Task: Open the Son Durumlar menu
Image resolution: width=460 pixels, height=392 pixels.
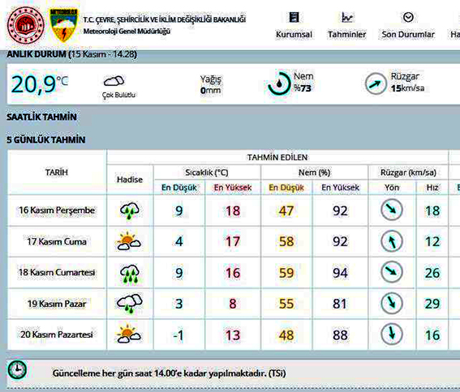Action: tap(408, 34)
